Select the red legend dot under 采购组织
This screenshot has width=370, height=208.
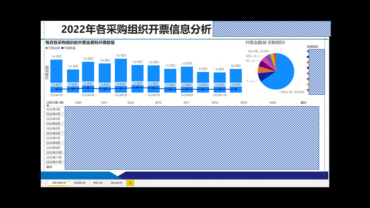pyautogui.click(x=308, y=90)
